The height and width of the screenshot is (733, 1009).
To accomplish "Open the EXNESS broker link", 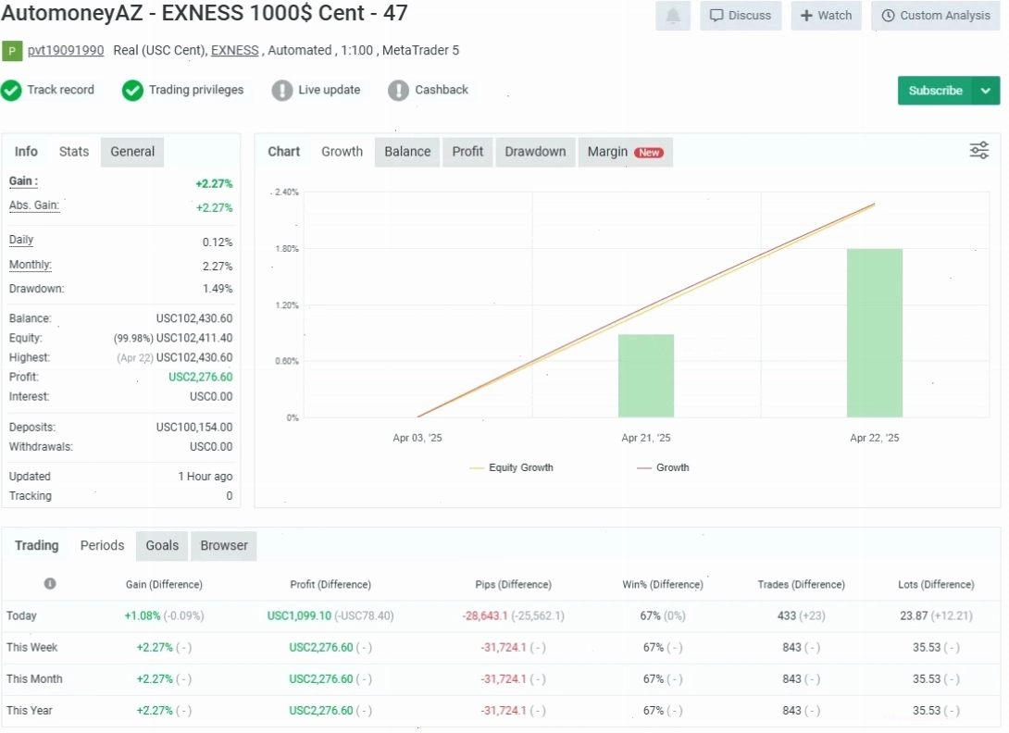I will click(235, 50).
